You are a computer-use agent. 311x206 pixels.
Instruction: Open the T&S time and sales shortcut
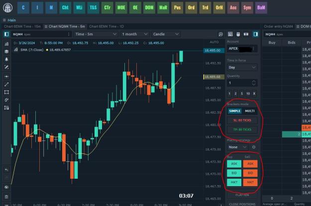(x=93, y=8)
